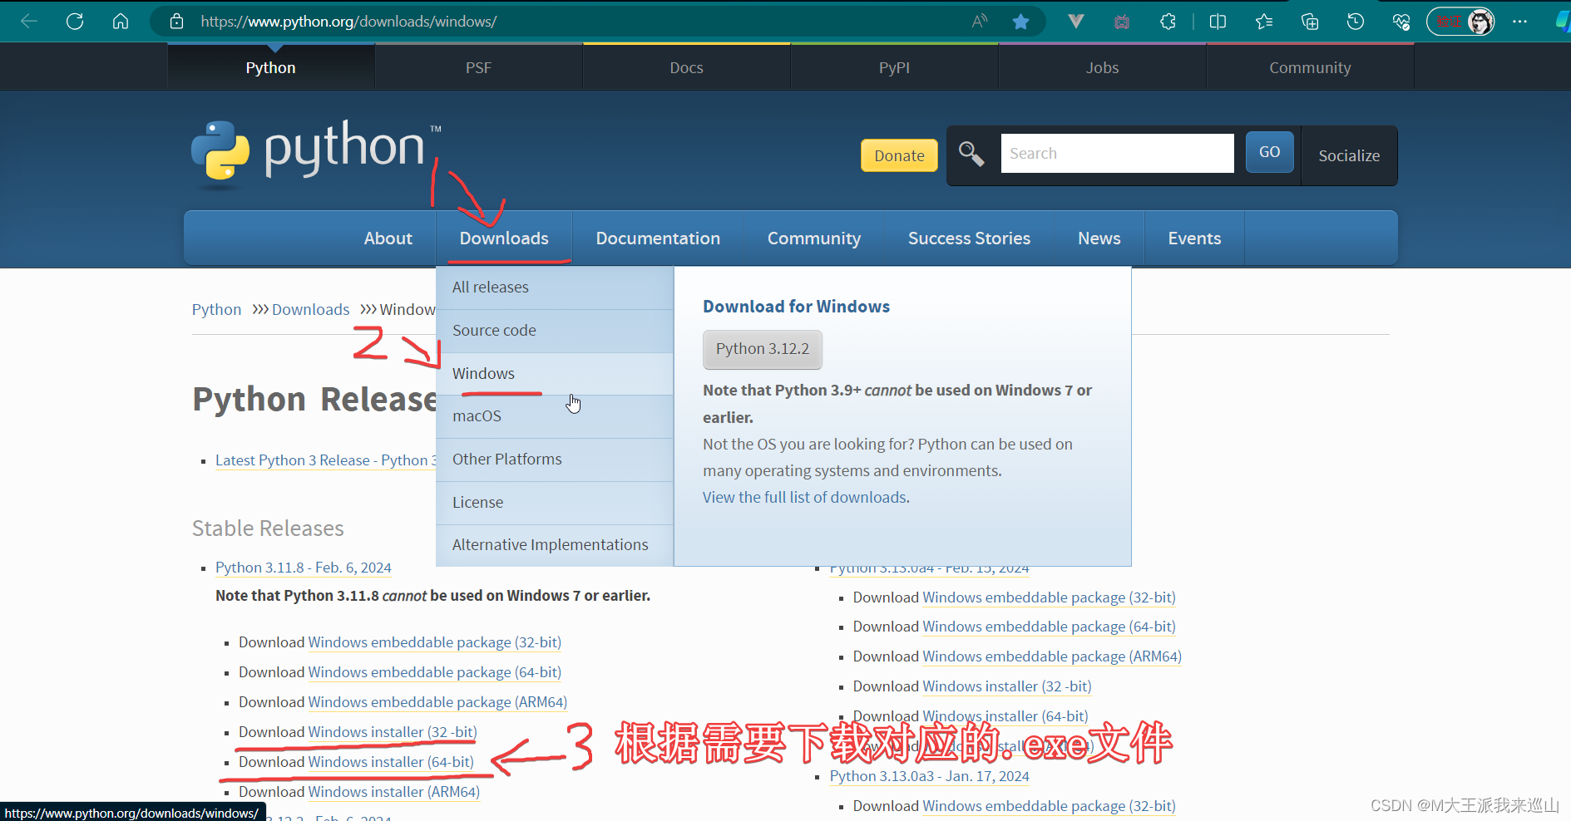Choose Windows from Downloads dropdown
The width and height of the screenshot is (1571, 821).
pyautogui.click(x=555, y=374)
